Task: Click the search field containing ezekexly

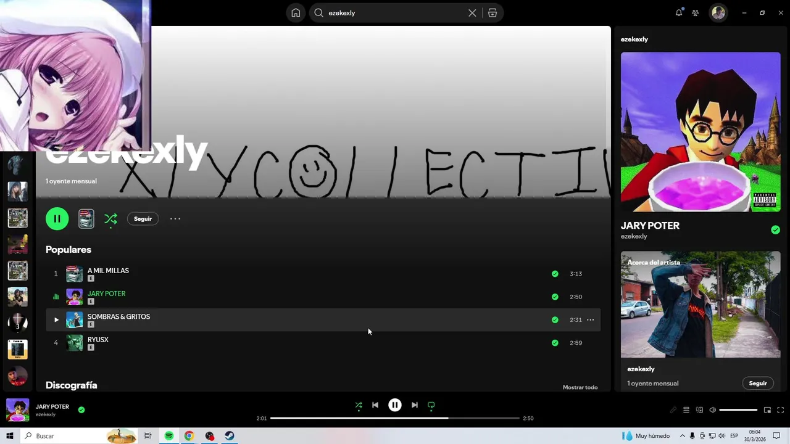Action: point(395,13)
